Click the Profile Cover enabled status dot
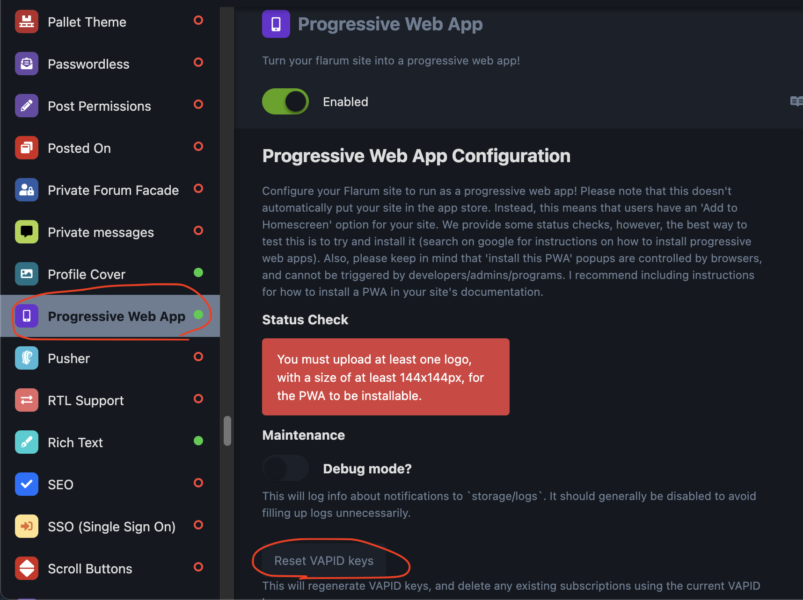The width and height of the screenshot is (803, 600). 198,272
